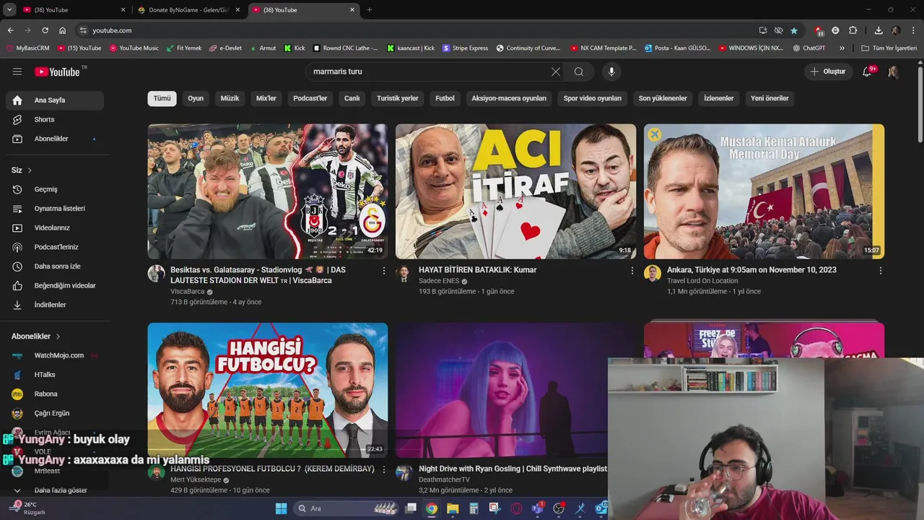Open Abonelikler in the sidebar
Screen dimensions: 924x520
click(55, 139)
